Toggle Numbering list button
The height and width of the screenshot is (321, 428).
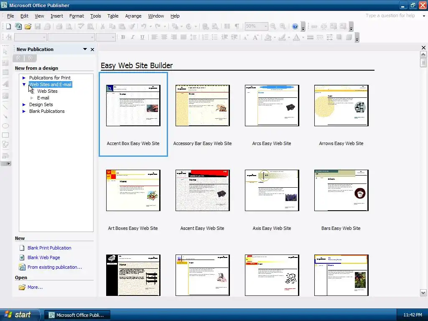coord(206,37)
